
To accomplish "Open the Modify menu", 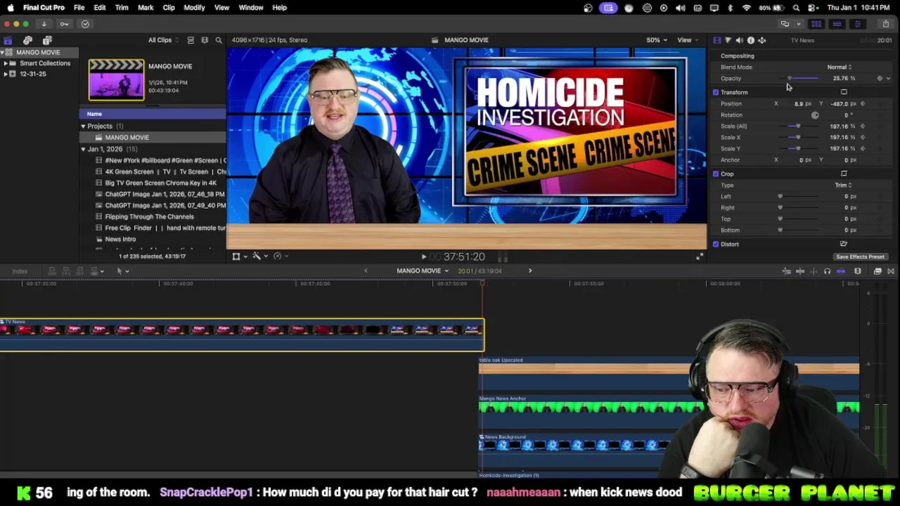I will click(194, 8).
